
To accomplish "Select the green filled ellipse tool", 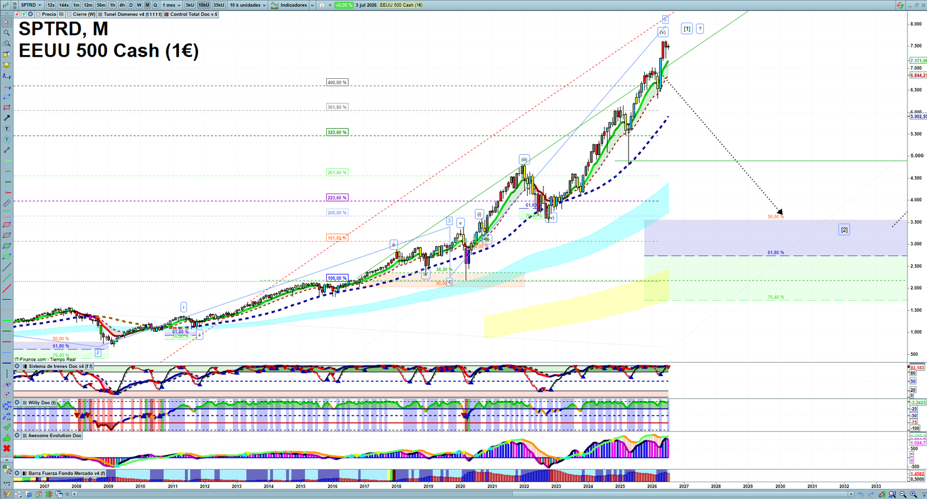I will tap(7, 256).
